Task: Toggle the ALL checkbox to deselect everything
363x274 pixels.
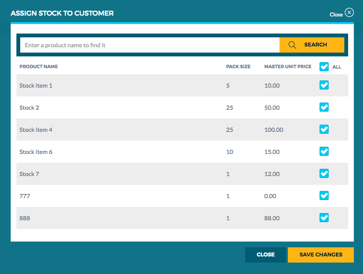Action: [x=324, y=66]
